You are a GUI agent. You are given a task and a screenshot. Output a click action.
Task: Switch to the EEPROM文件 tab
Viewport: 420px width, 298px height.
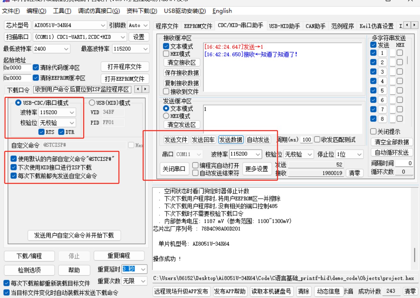pos(198,26)
